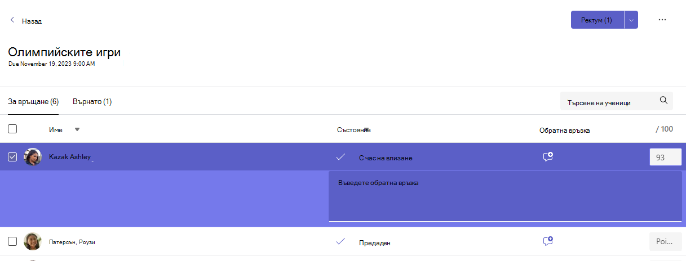Check the Патерсън, Роузи row checkbox
The width and height of the screenshot is (686, 261).
coord(12,241)
